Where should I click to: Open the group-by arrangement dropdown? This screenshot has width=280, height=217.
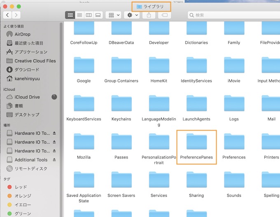[113, 15]
